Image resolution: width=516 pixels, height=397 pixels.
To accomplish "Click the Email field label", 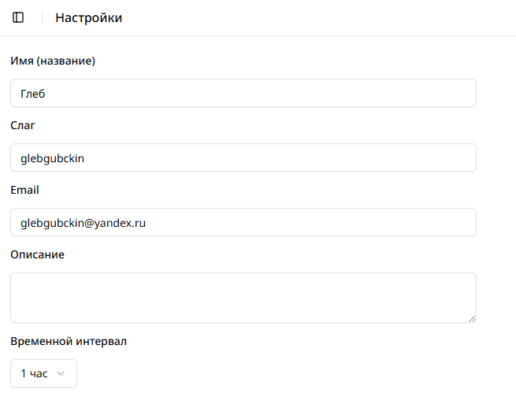I will tap(24, 190).
